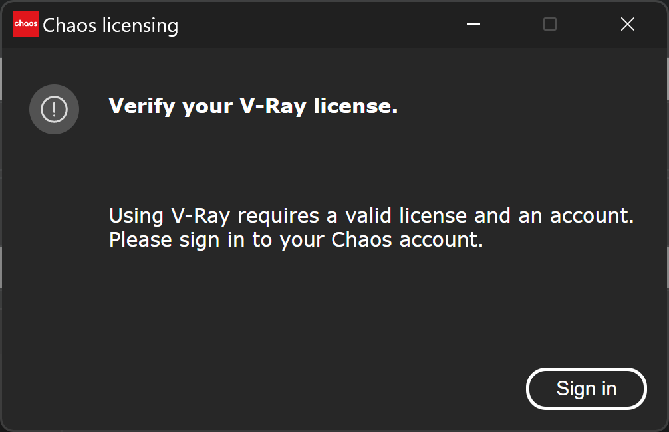Click the red Chaos logo icon
The height and width of the screenshot is (432, 669).
tap(25, 24)
